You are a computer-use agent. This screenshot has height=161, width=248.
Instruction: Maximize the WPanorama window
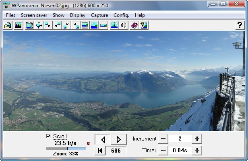coord(223,4)
